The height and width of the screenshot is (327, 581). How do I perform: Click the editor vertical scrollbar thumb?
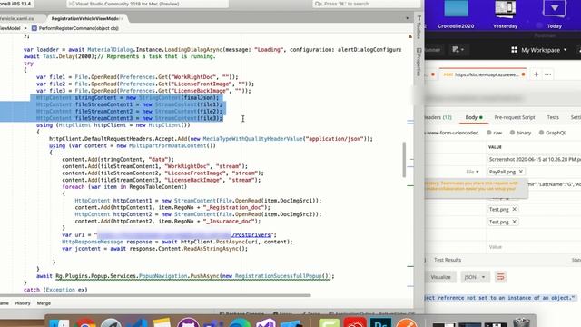coord(404,160)
